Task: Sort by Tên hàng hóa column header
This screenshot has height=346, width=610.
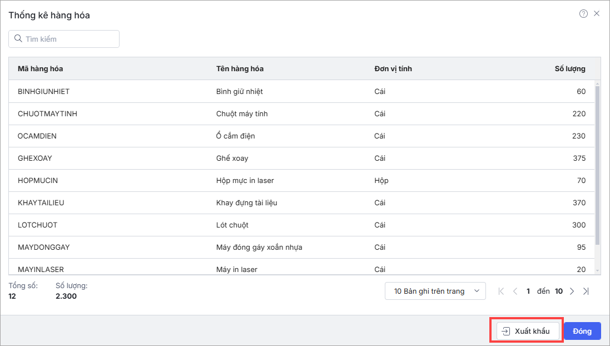Action: (240, 68)
